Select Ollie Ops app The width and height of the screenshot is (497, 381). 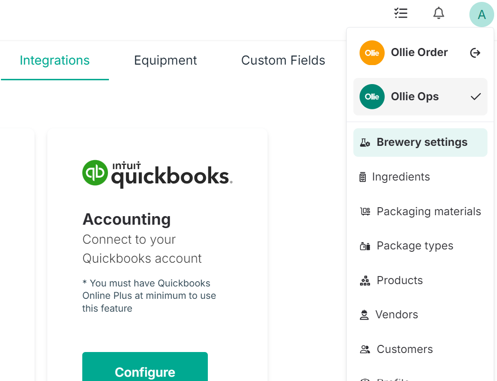click(x=420, y=96)
